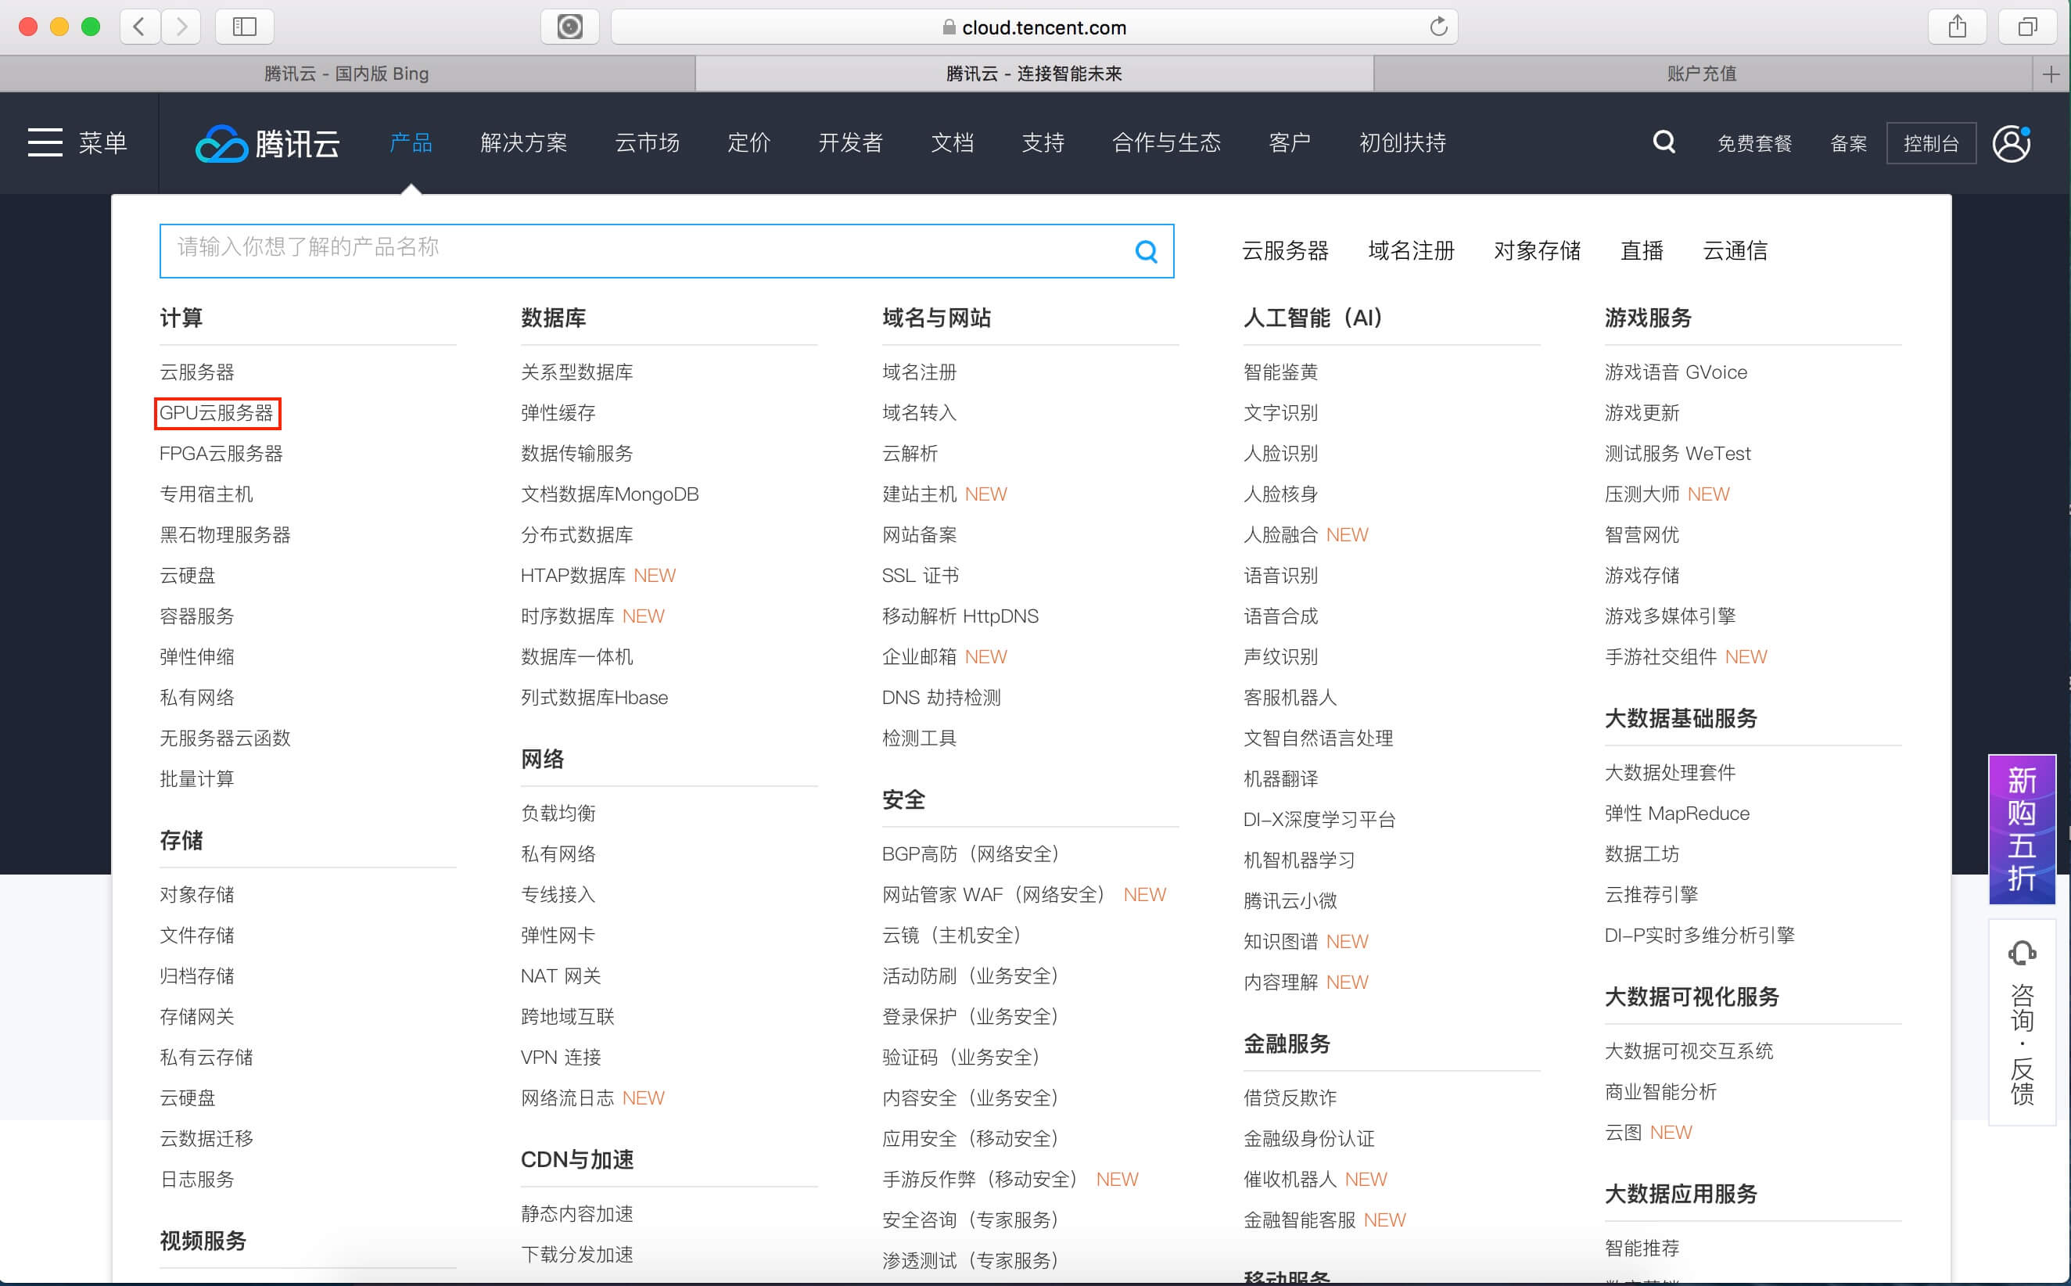The height and width of the screenshot is (1286, 2071).
Task: Click the headset 咨询·反馈 icon
Action: click(x=2022, y=953)
